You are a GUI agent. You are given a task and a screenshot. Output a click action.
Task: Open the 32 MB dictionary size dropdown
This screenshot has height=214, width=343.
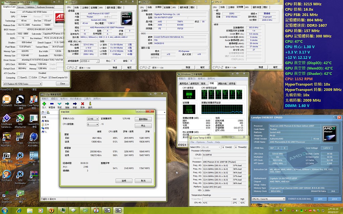[93, 119]
